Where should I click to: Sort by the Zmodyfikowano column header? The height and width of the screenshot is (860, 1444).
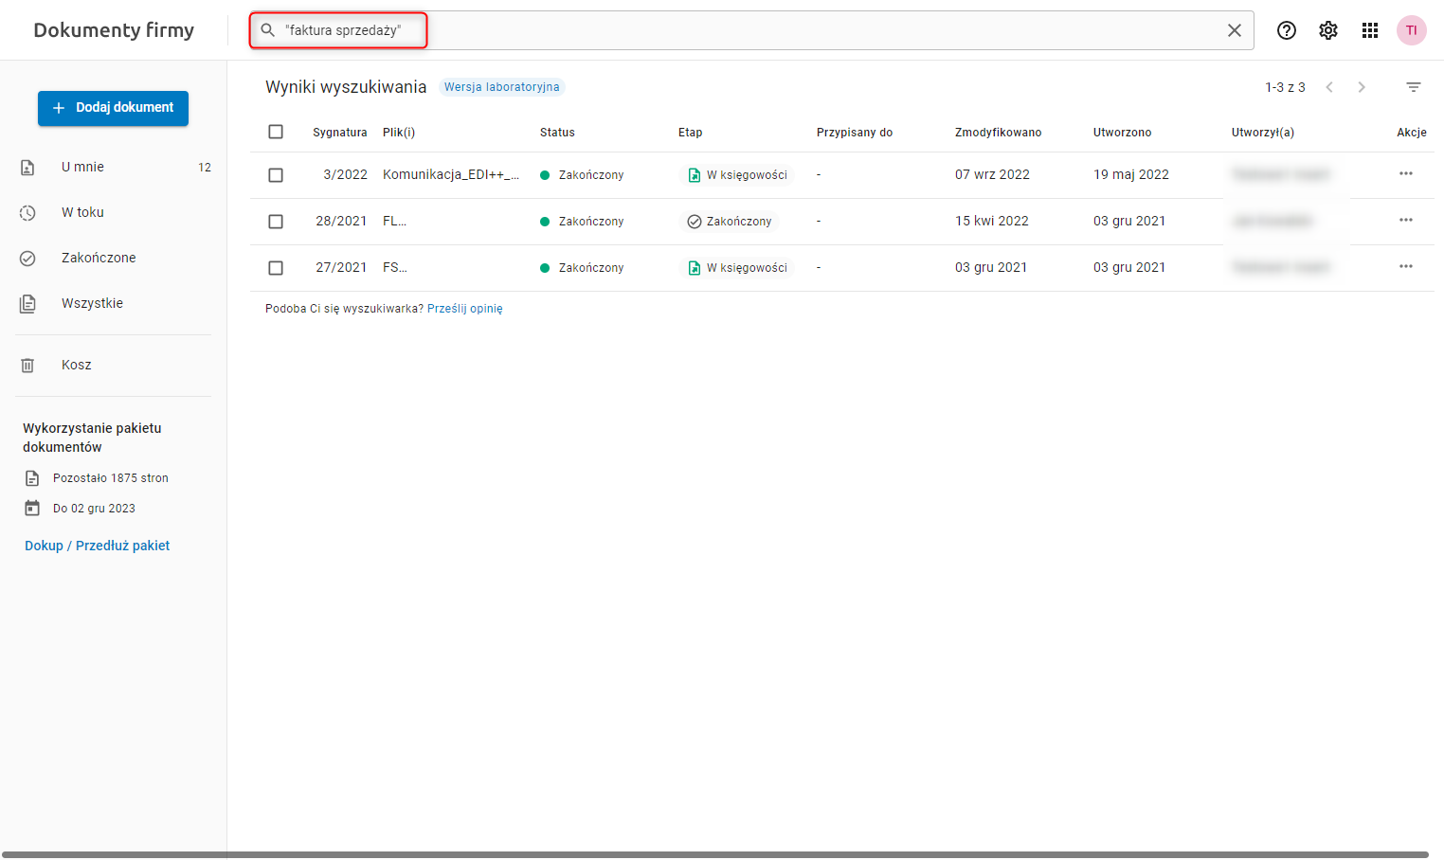click(999, 133)
